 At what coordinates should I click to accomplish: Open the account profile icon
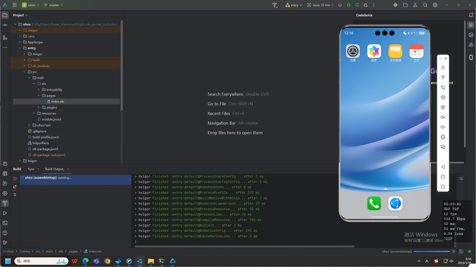click(415, 5)
